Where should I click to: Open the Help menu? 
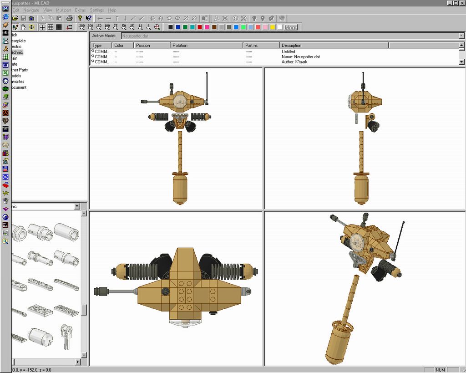(112, 10)
